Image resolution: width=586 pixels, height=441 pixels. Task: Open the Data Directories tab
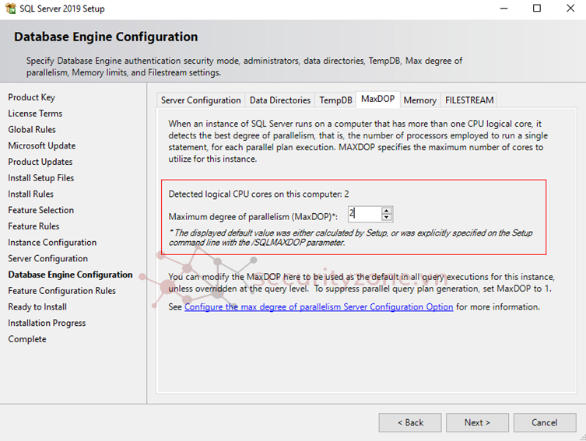279,100
